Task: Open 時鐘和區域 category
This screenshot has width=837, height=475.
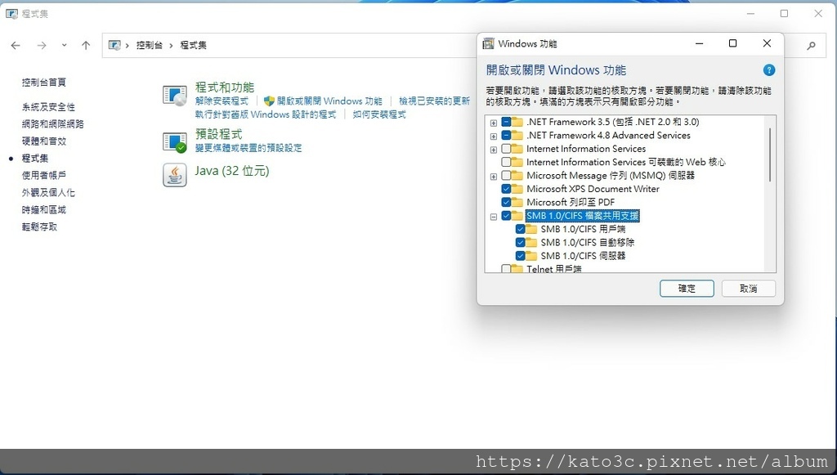Action: [44, 210]
